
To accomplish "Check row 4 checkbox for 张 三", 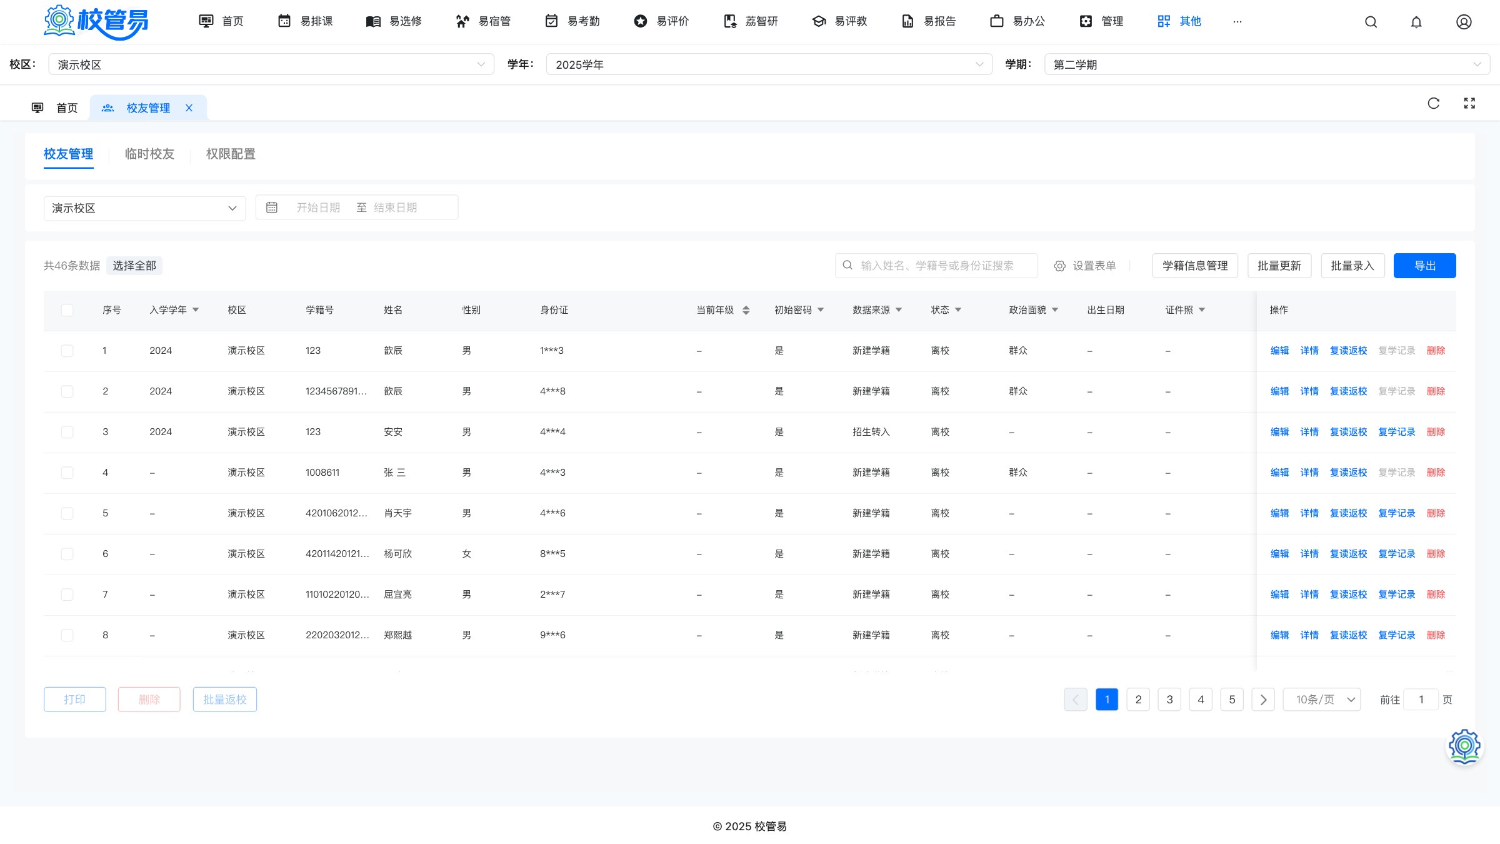I will click(x=67, y=473).
